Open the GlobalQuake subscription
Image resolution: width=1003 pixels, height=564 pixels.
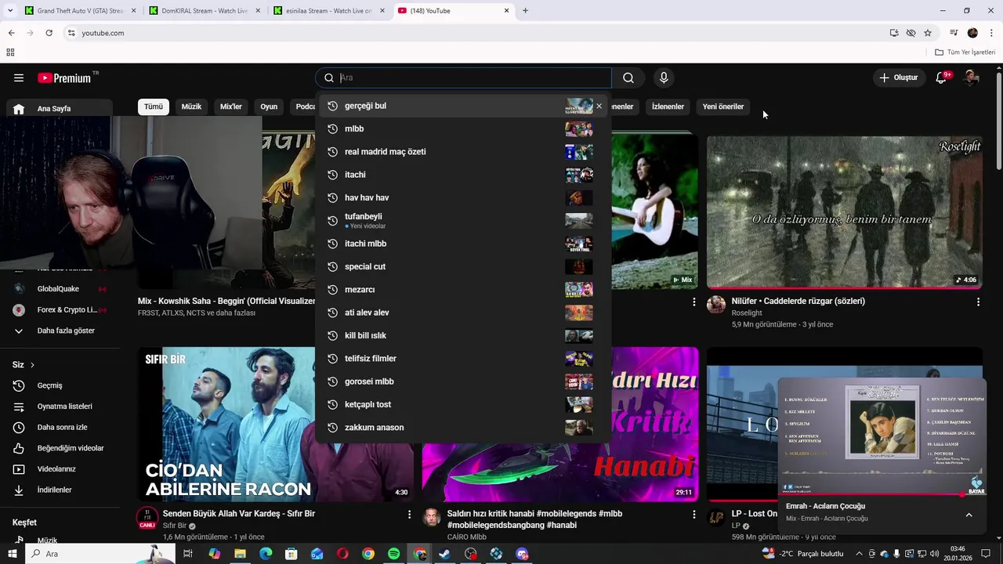60,289
